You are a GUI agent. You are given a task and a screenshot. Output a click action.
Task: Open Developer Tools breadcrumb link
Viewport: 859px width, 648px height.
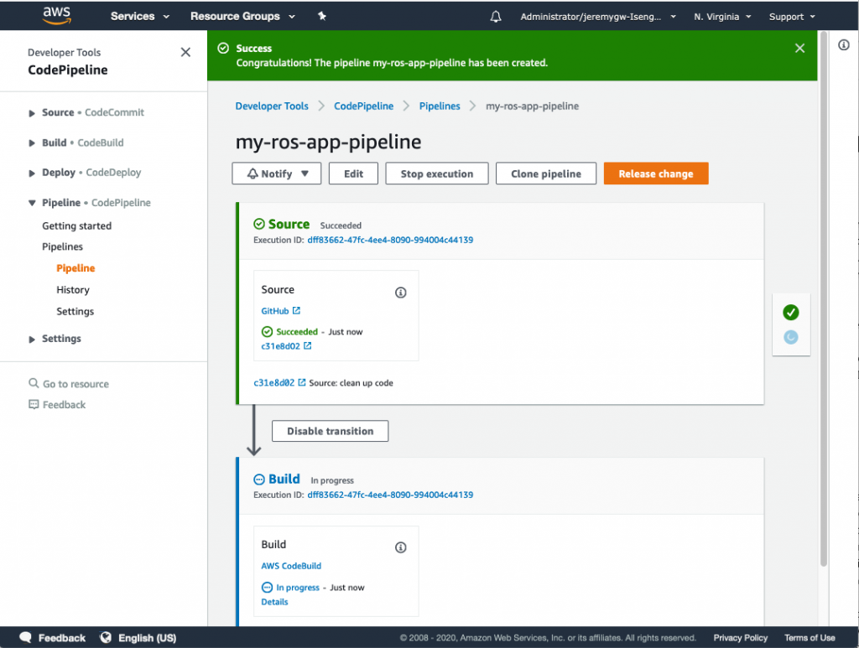click(x=272, y=106)
